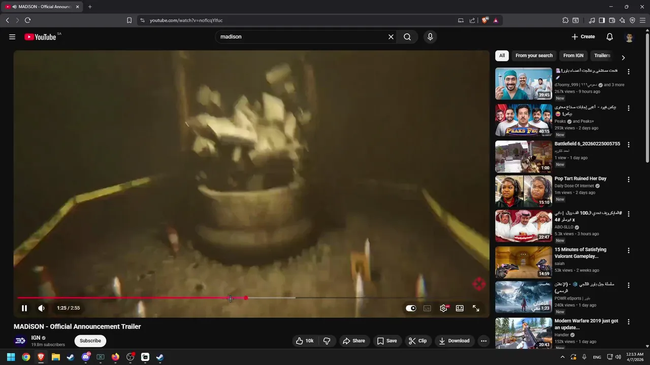Enter full screen mode

[x=476, y=308]
